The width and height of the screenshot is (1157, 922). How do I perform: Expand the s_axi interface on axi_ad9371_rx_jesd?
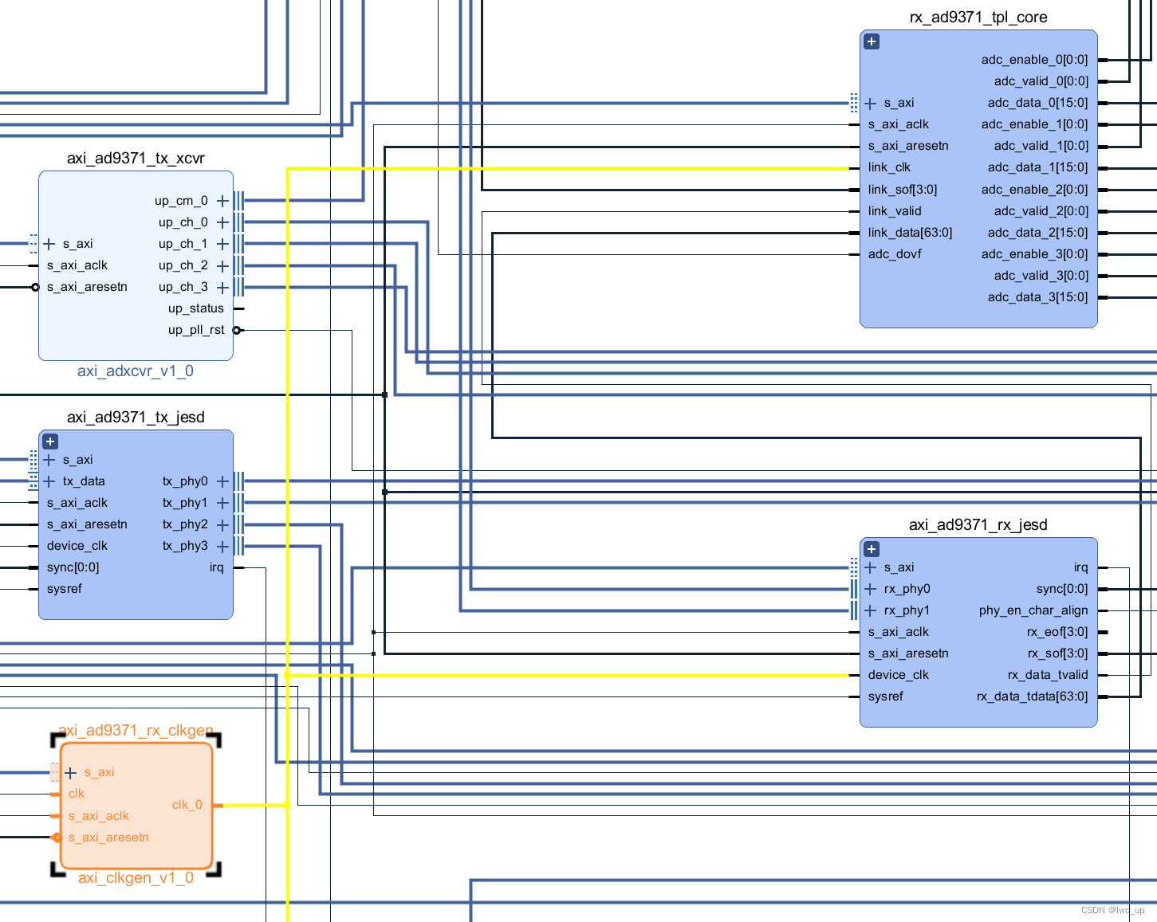click(871, 567)
